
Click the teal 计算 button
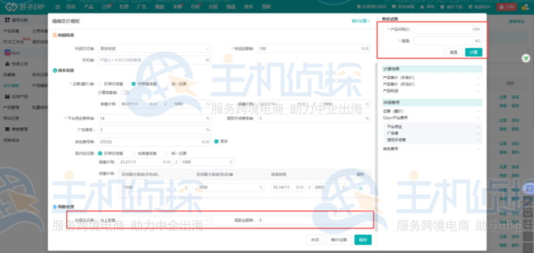coord(474,53)
